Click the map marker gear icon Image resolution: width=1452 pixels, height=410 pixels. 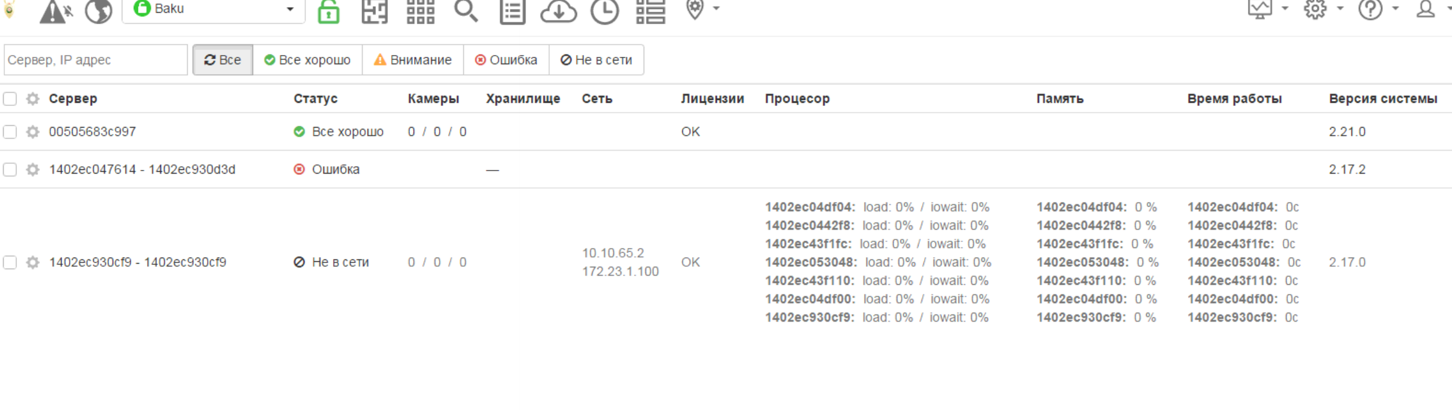coord(695,8)
